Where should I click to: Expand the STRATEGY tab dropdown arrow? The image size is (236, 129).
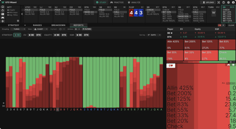[25, 25]
